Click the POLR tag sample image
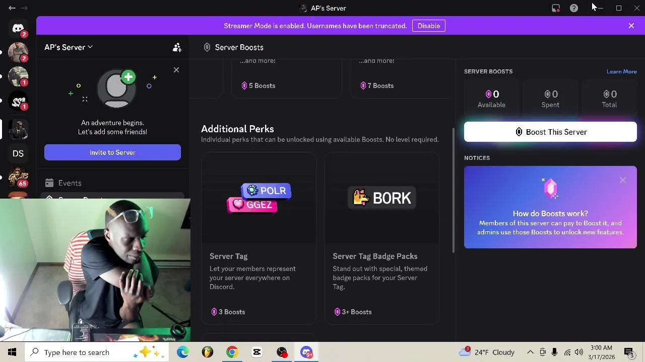 (266, 191)
